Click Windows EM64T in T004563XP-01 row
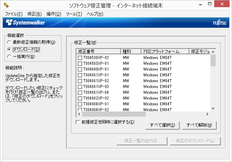 pyautogui.click(x=157, y=63)
